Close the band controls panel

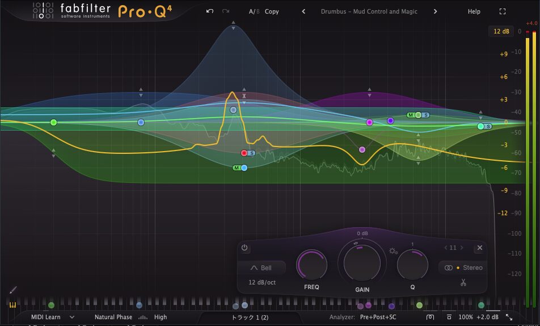pyautogui.click(x=480, y=248)
